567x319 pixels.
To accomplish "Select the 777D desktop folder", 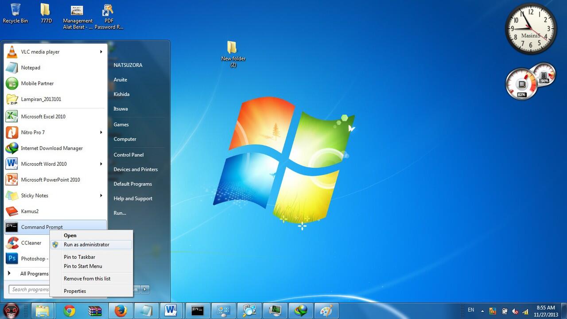I will 46,13.
